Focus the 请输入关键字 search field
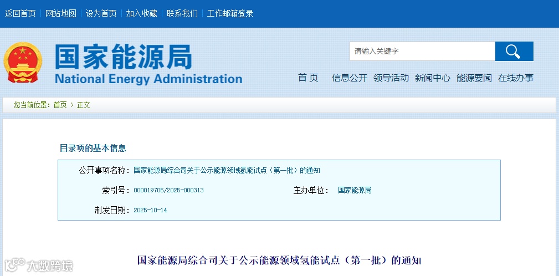Viewport: 559px width, 276px height. click(x=423, y=52)
